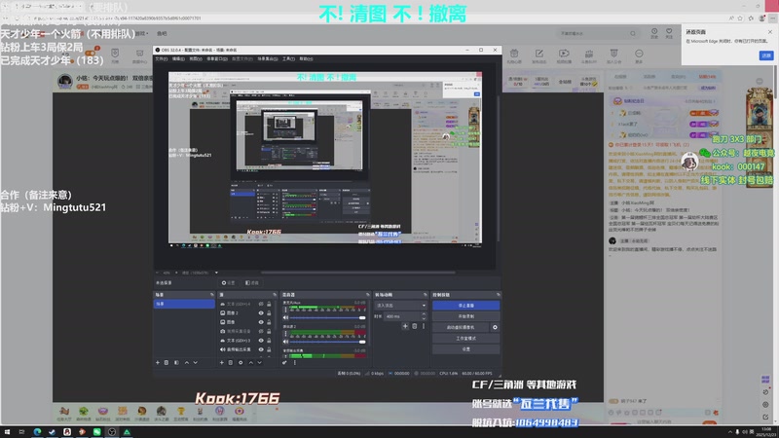The height and width of the screenshot is (438, 779).
Task: Adjust the 麦克风/Aux volume slider
Action: (327, 317)
